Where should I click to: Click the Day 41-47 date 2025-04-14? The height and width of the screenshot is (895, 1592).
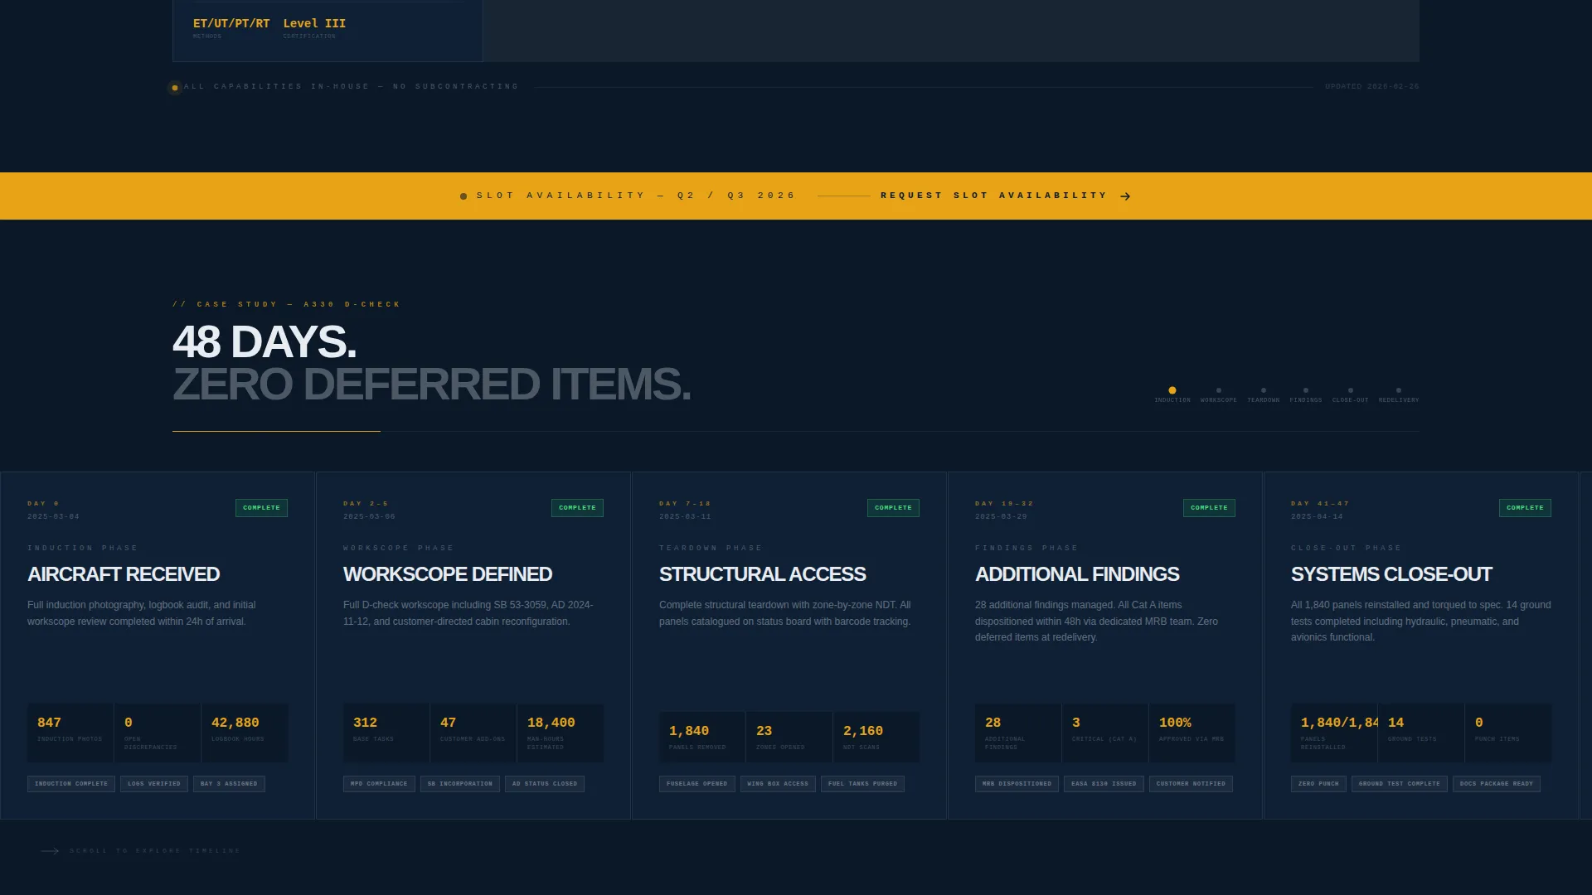coord(1317,516)
